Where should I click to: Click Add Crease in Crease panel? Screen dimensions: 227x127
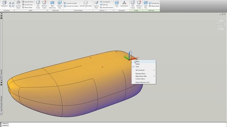pyautogui.click(x=133, y=5)
